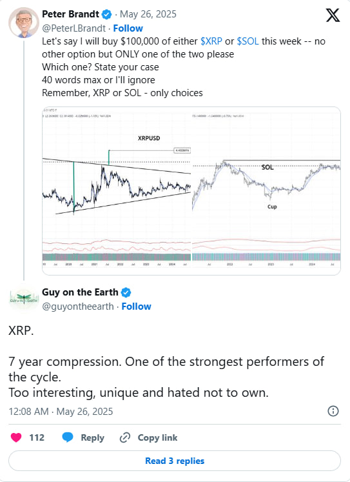Like the tweet with the heart icon
Screen dimensions: 350x482
click(16, 437)
